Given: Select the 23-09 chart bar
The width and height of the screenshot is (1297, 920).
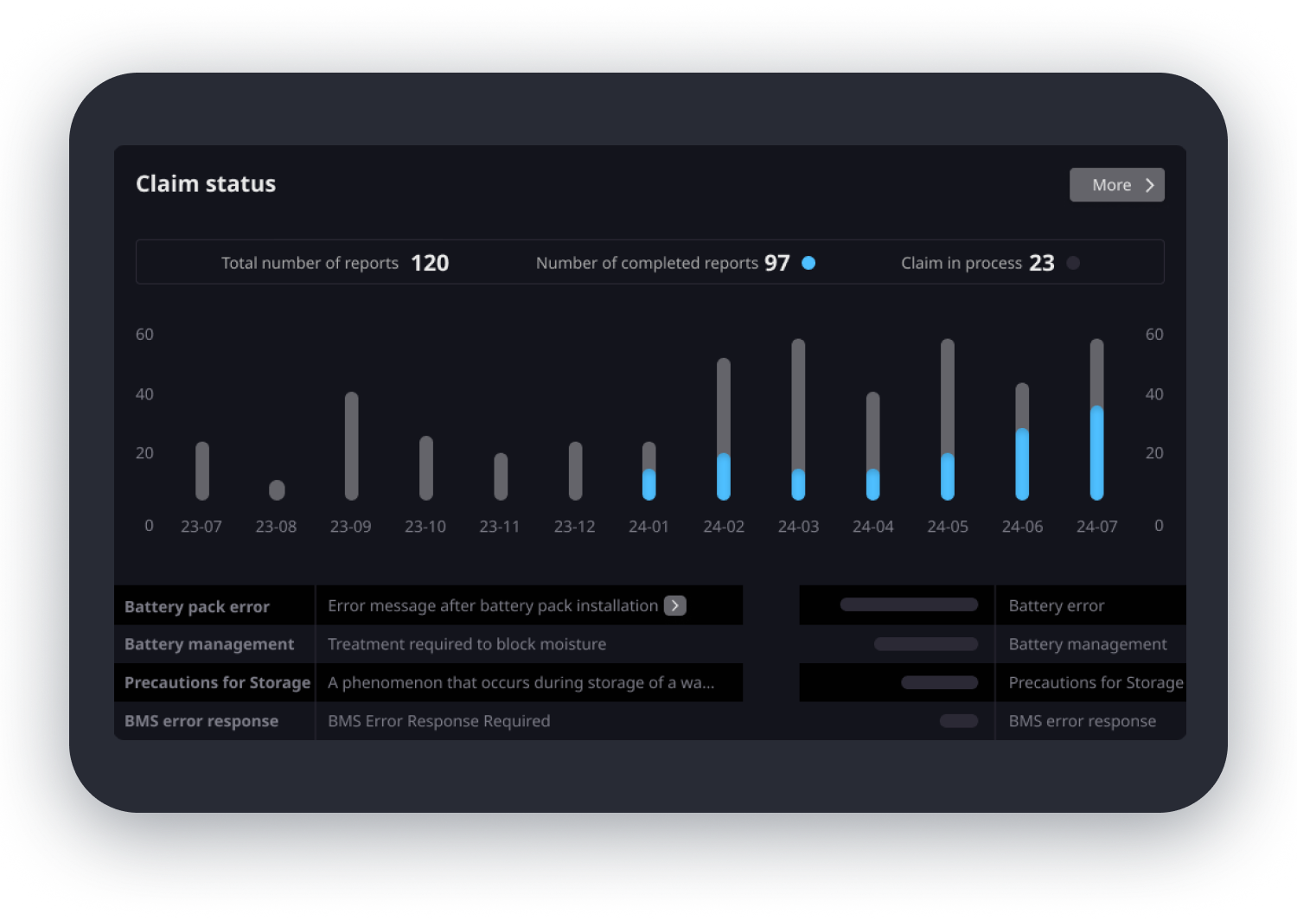Looking at the screenshot, I should click(x=351, y=446).
